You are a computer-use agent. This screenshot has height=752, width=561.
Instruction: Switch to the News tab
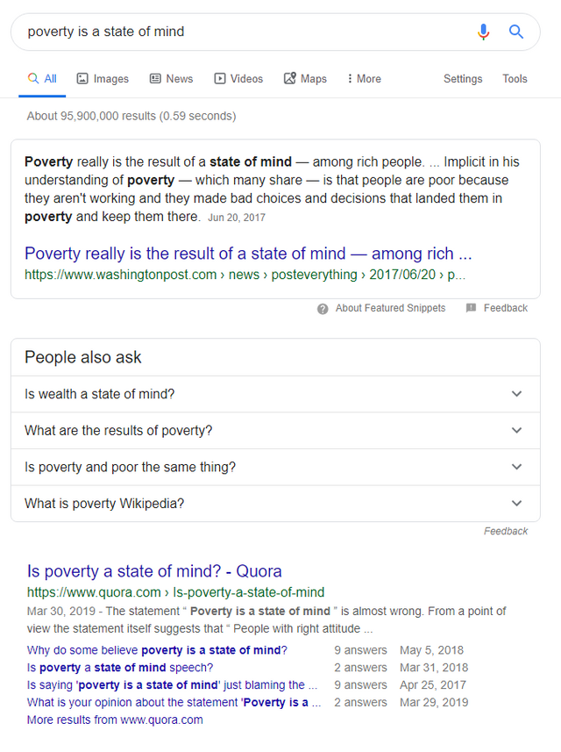pos(172,79)
